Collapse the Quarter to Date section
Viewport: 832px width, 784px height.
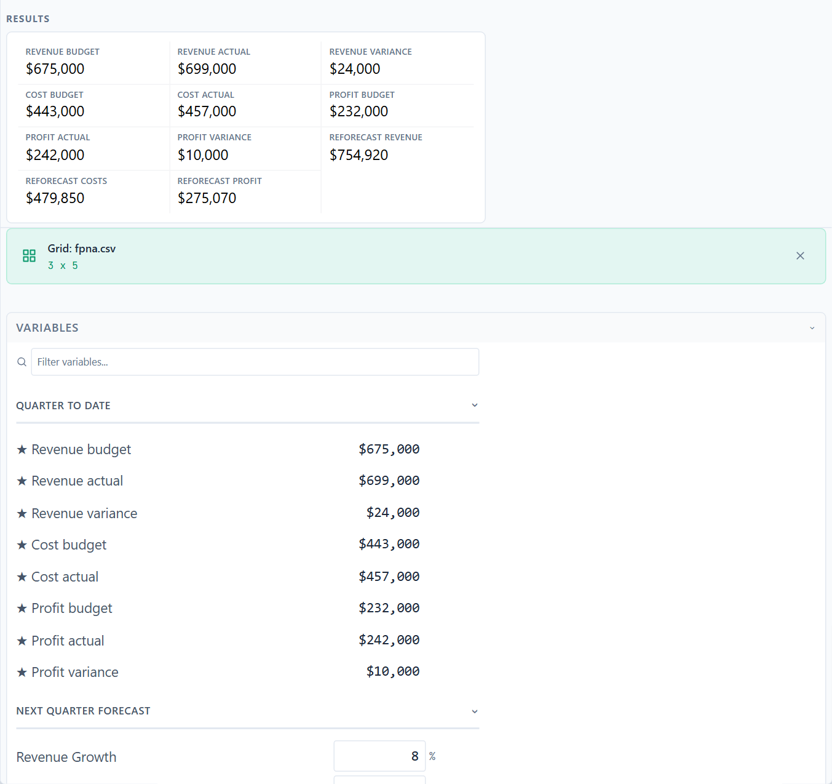point(475,405)
